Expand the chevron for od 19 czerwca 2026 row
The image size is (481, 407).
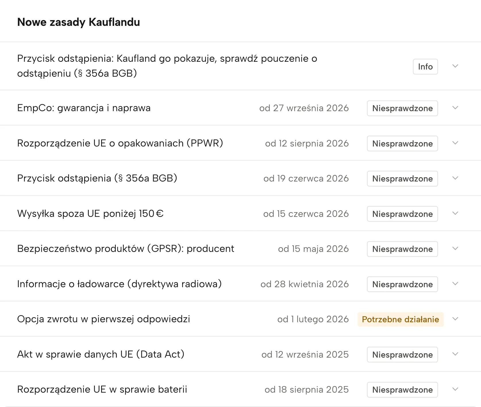(x=455, y=178)
